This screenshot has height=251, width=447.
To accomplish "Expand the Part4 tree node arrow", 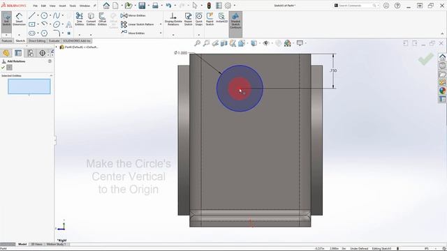I will (56, 47).
